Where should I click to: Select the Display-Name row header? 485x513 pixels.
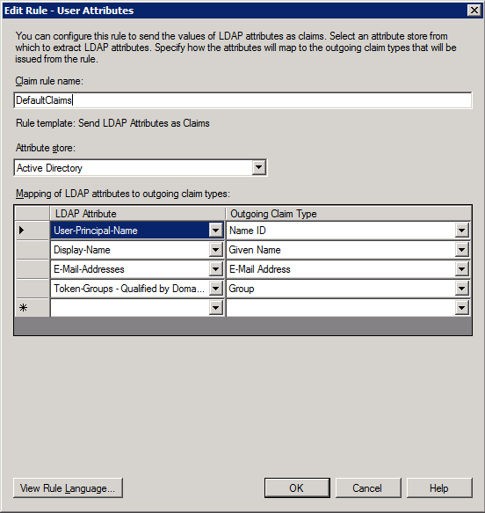[32, 250]
